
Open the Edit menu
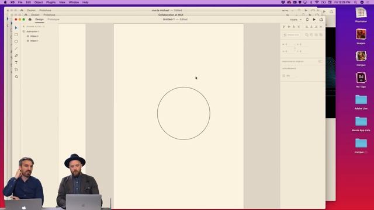(x=28, y=2)
